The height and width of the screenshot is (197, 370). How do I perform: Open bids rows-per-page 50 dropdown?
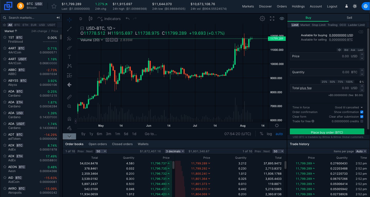click(101, 151)
